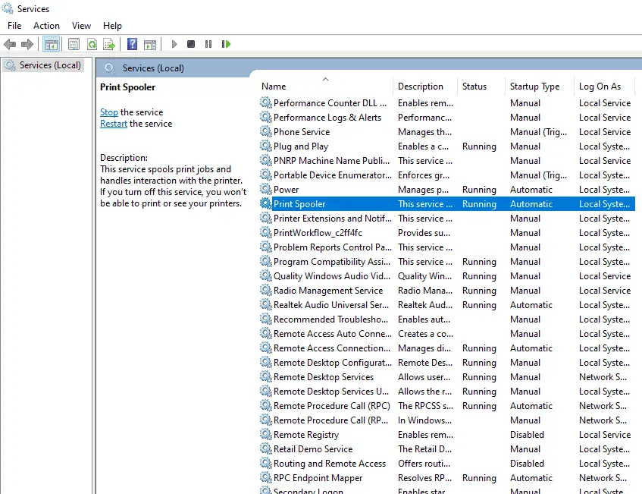The width and height of the screenshot is (642, 494).
Task: Sort by the Status column header
Action: (x=474, y=87)
